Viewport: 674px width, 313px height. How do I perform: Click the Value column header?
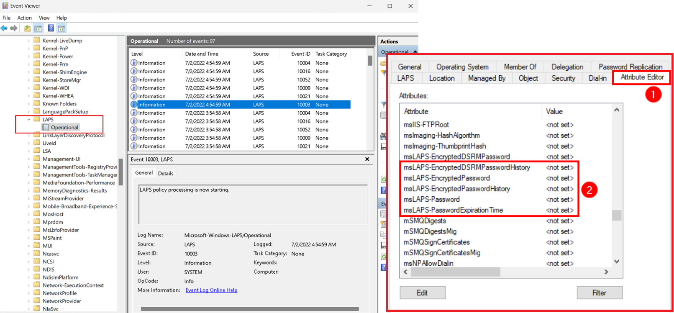(577, 111)
